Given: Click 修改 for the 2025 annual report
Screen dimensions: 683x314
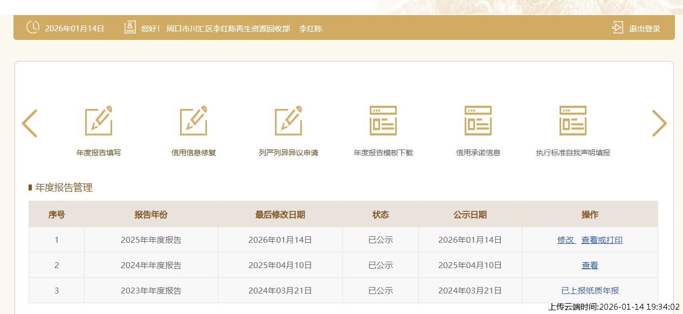Looking at the screenshot, I should [566, 240].
